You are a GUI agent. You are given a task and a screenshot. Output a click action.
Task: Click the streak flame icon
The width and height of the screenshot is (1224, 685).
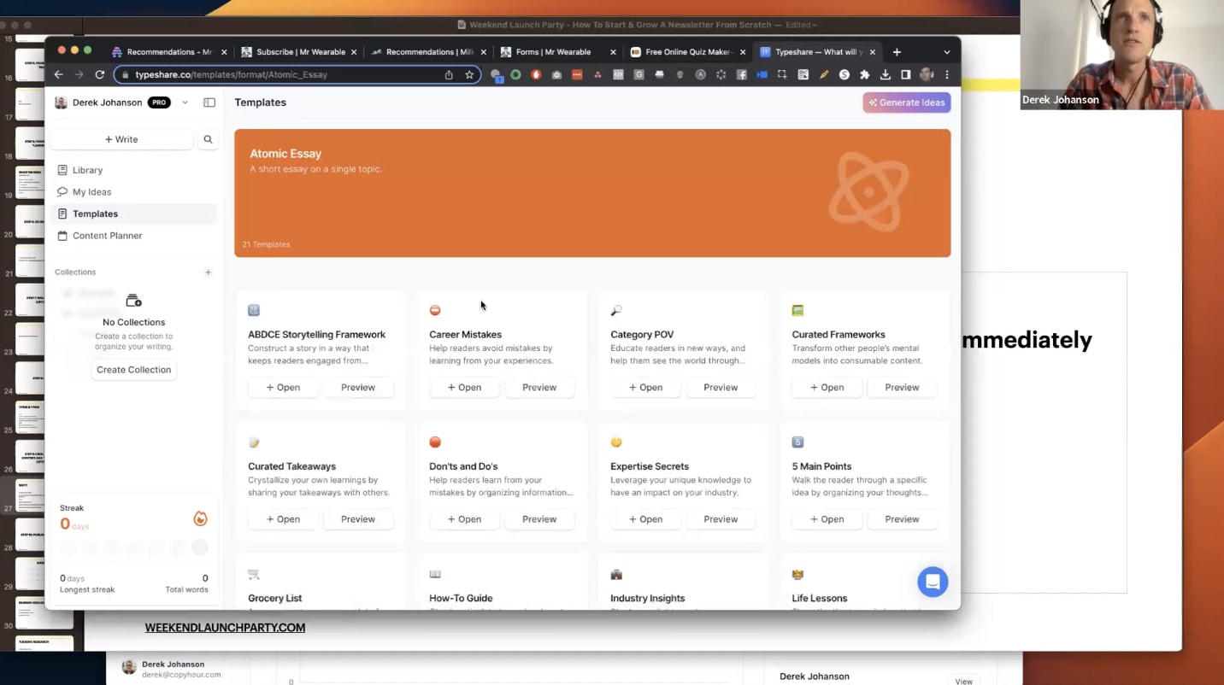tap(200, 518)
